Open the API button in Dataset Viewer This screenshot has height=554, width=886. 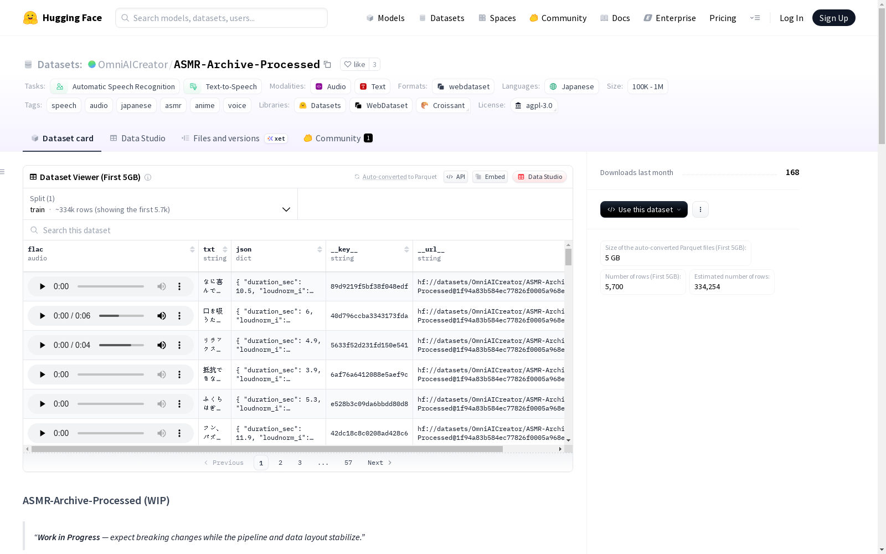(456, 177)
